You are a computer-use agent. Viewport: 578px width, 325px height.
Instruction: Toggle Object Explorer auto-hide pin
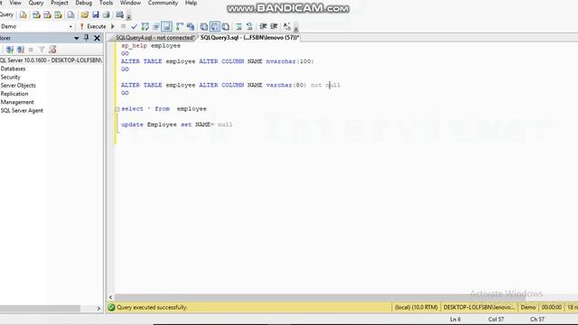click(x=87, y=38)
